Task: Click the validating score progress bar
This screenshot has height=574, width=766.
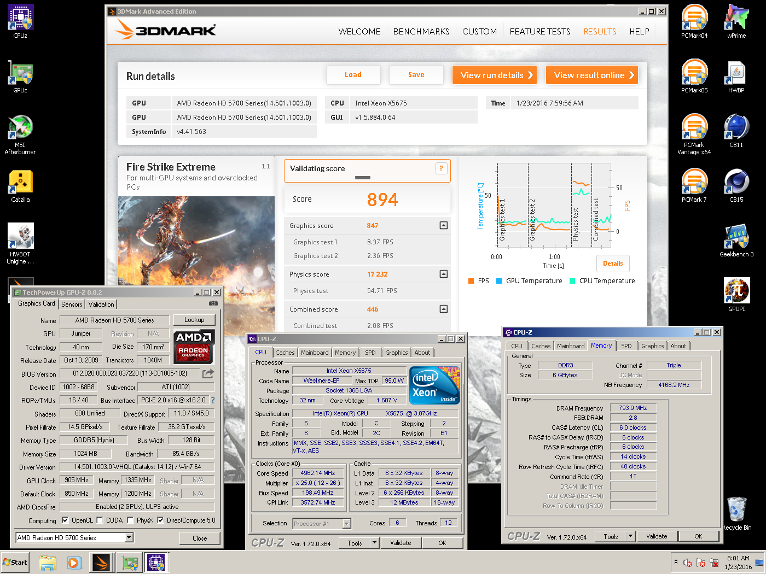Action: point(363,178)
